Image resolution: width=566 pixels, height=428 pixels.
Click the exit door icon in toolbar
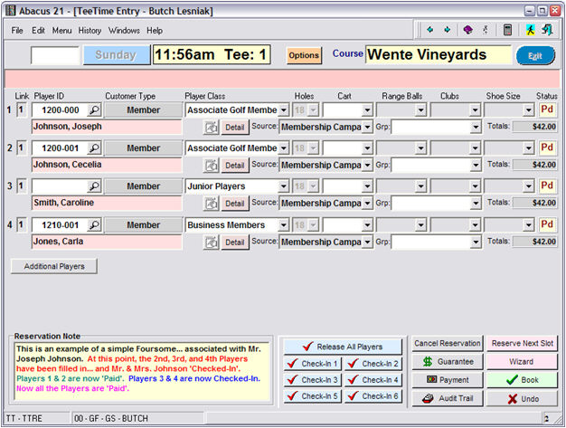pos(546,30)
